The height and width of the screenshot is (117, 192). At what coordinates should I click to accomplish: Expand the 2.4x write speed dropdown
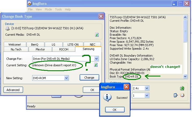147,88
